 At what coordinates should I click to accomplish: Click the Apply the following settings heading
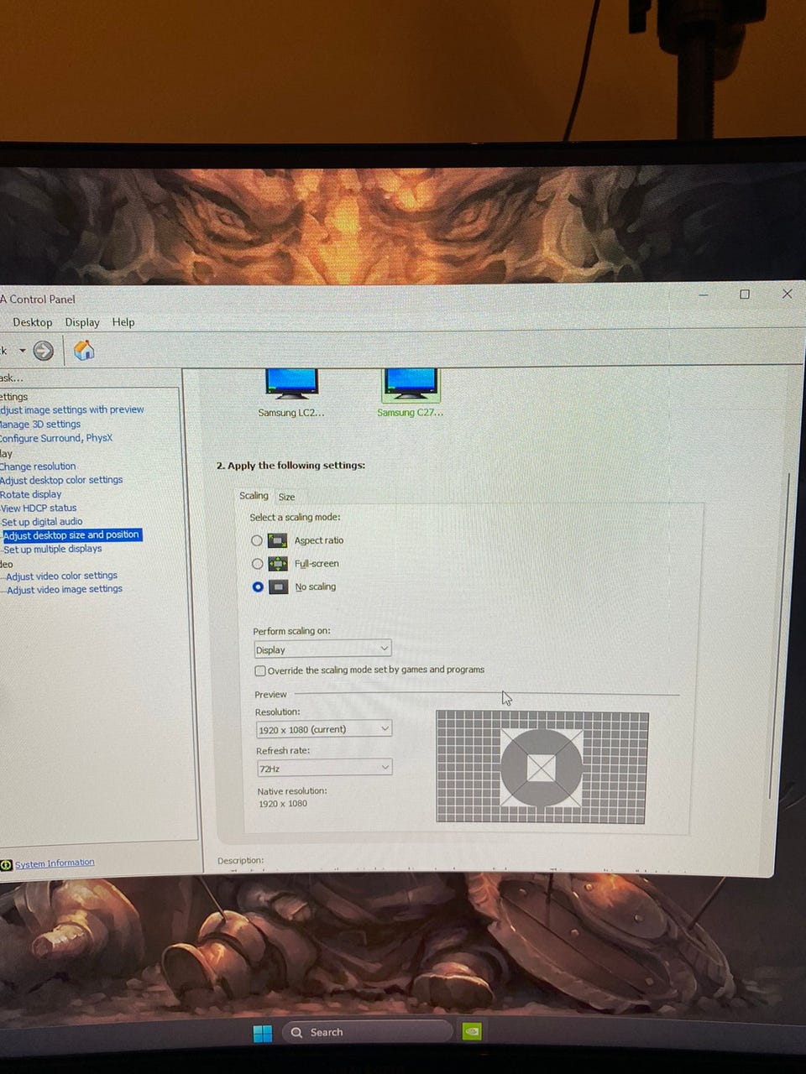[x=290, y=466]
